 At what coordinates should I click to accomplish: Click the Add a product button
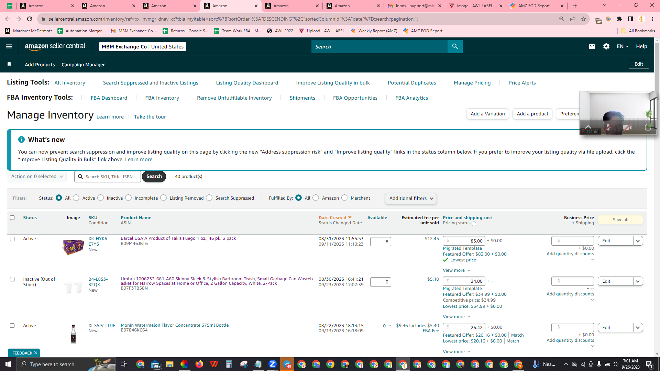[532, 114]
